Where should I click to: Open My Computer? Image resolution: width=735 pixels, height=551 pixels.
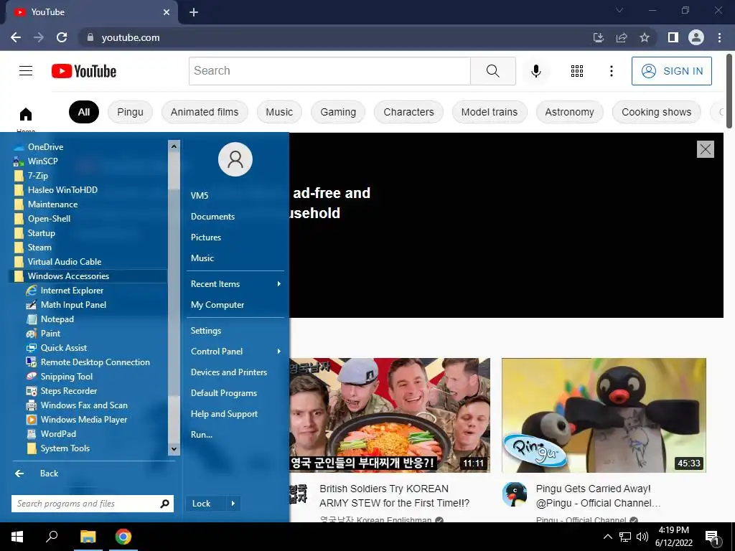click(x=217, y=304)
